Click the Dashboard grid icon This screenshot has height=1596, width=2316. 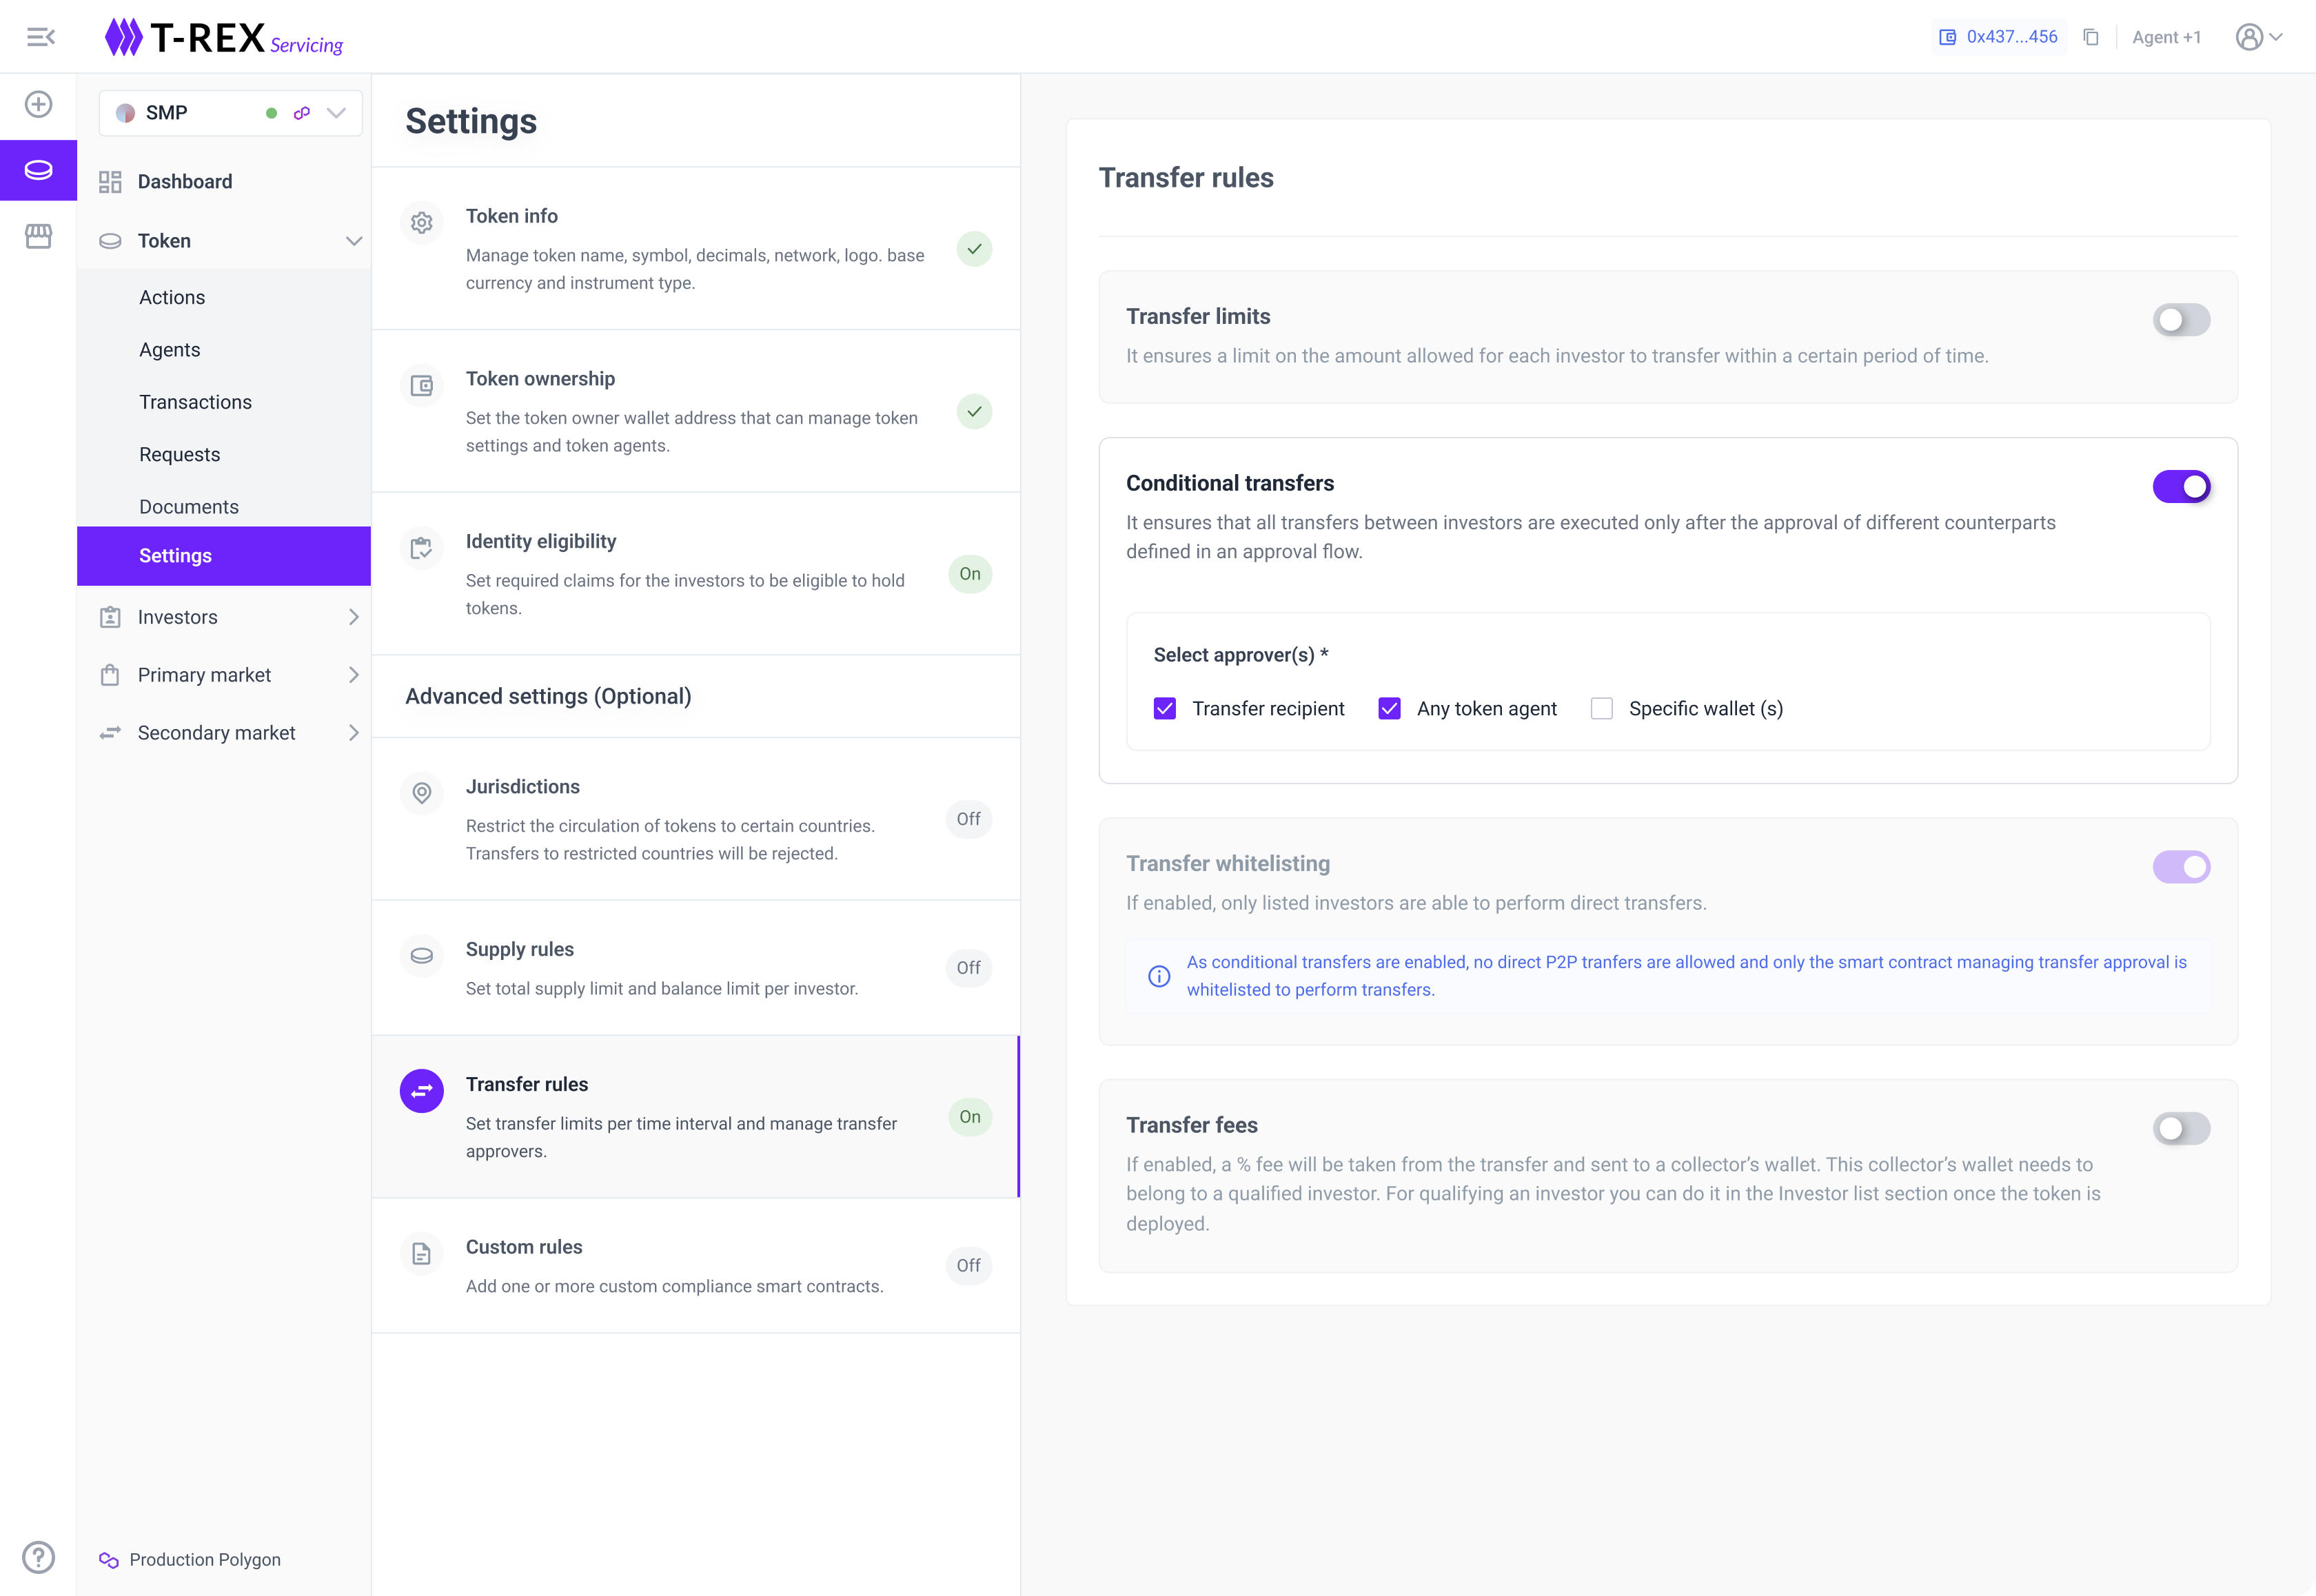click(x=110, y=182)
